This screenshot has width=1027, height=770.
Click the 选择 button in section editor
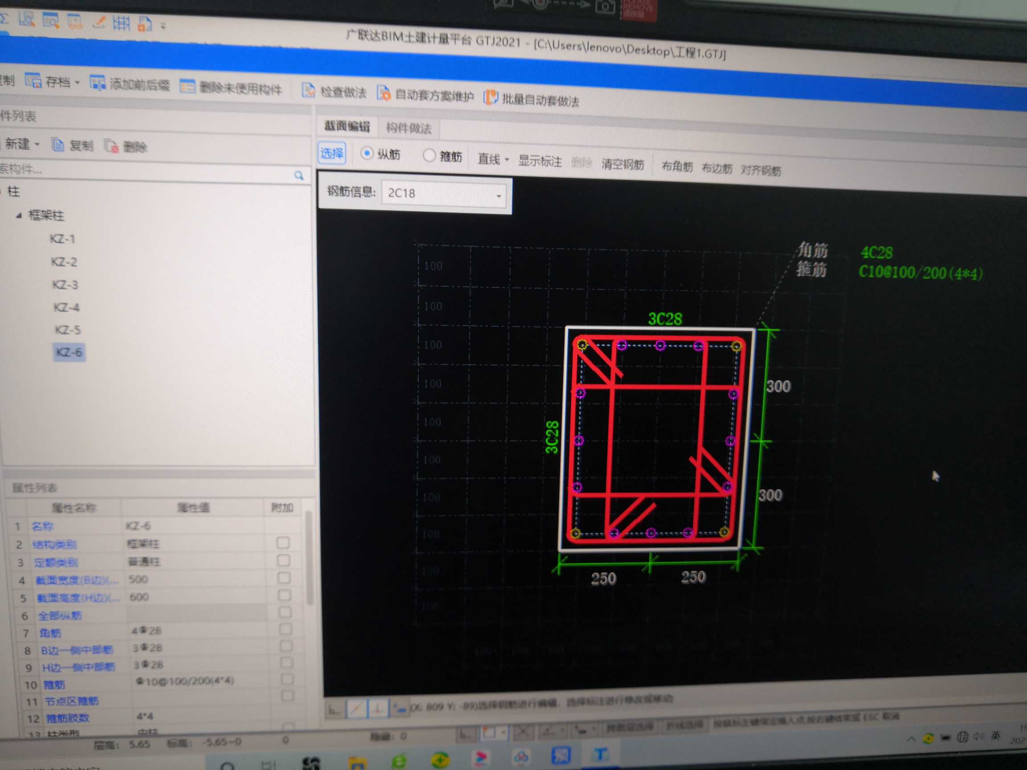coord(332,153)
